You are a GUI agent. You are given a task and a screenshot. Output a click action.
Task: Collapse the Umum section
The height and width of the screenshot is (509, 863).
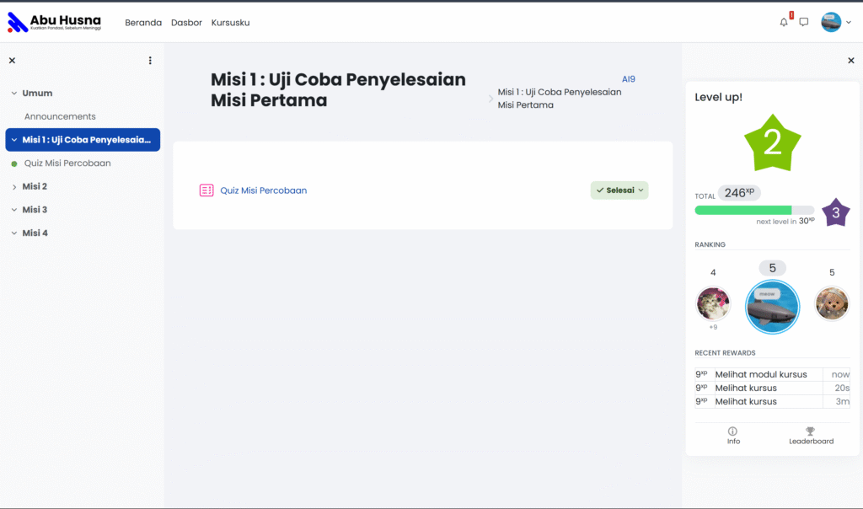pyautogui.click(x=14, y=94)
